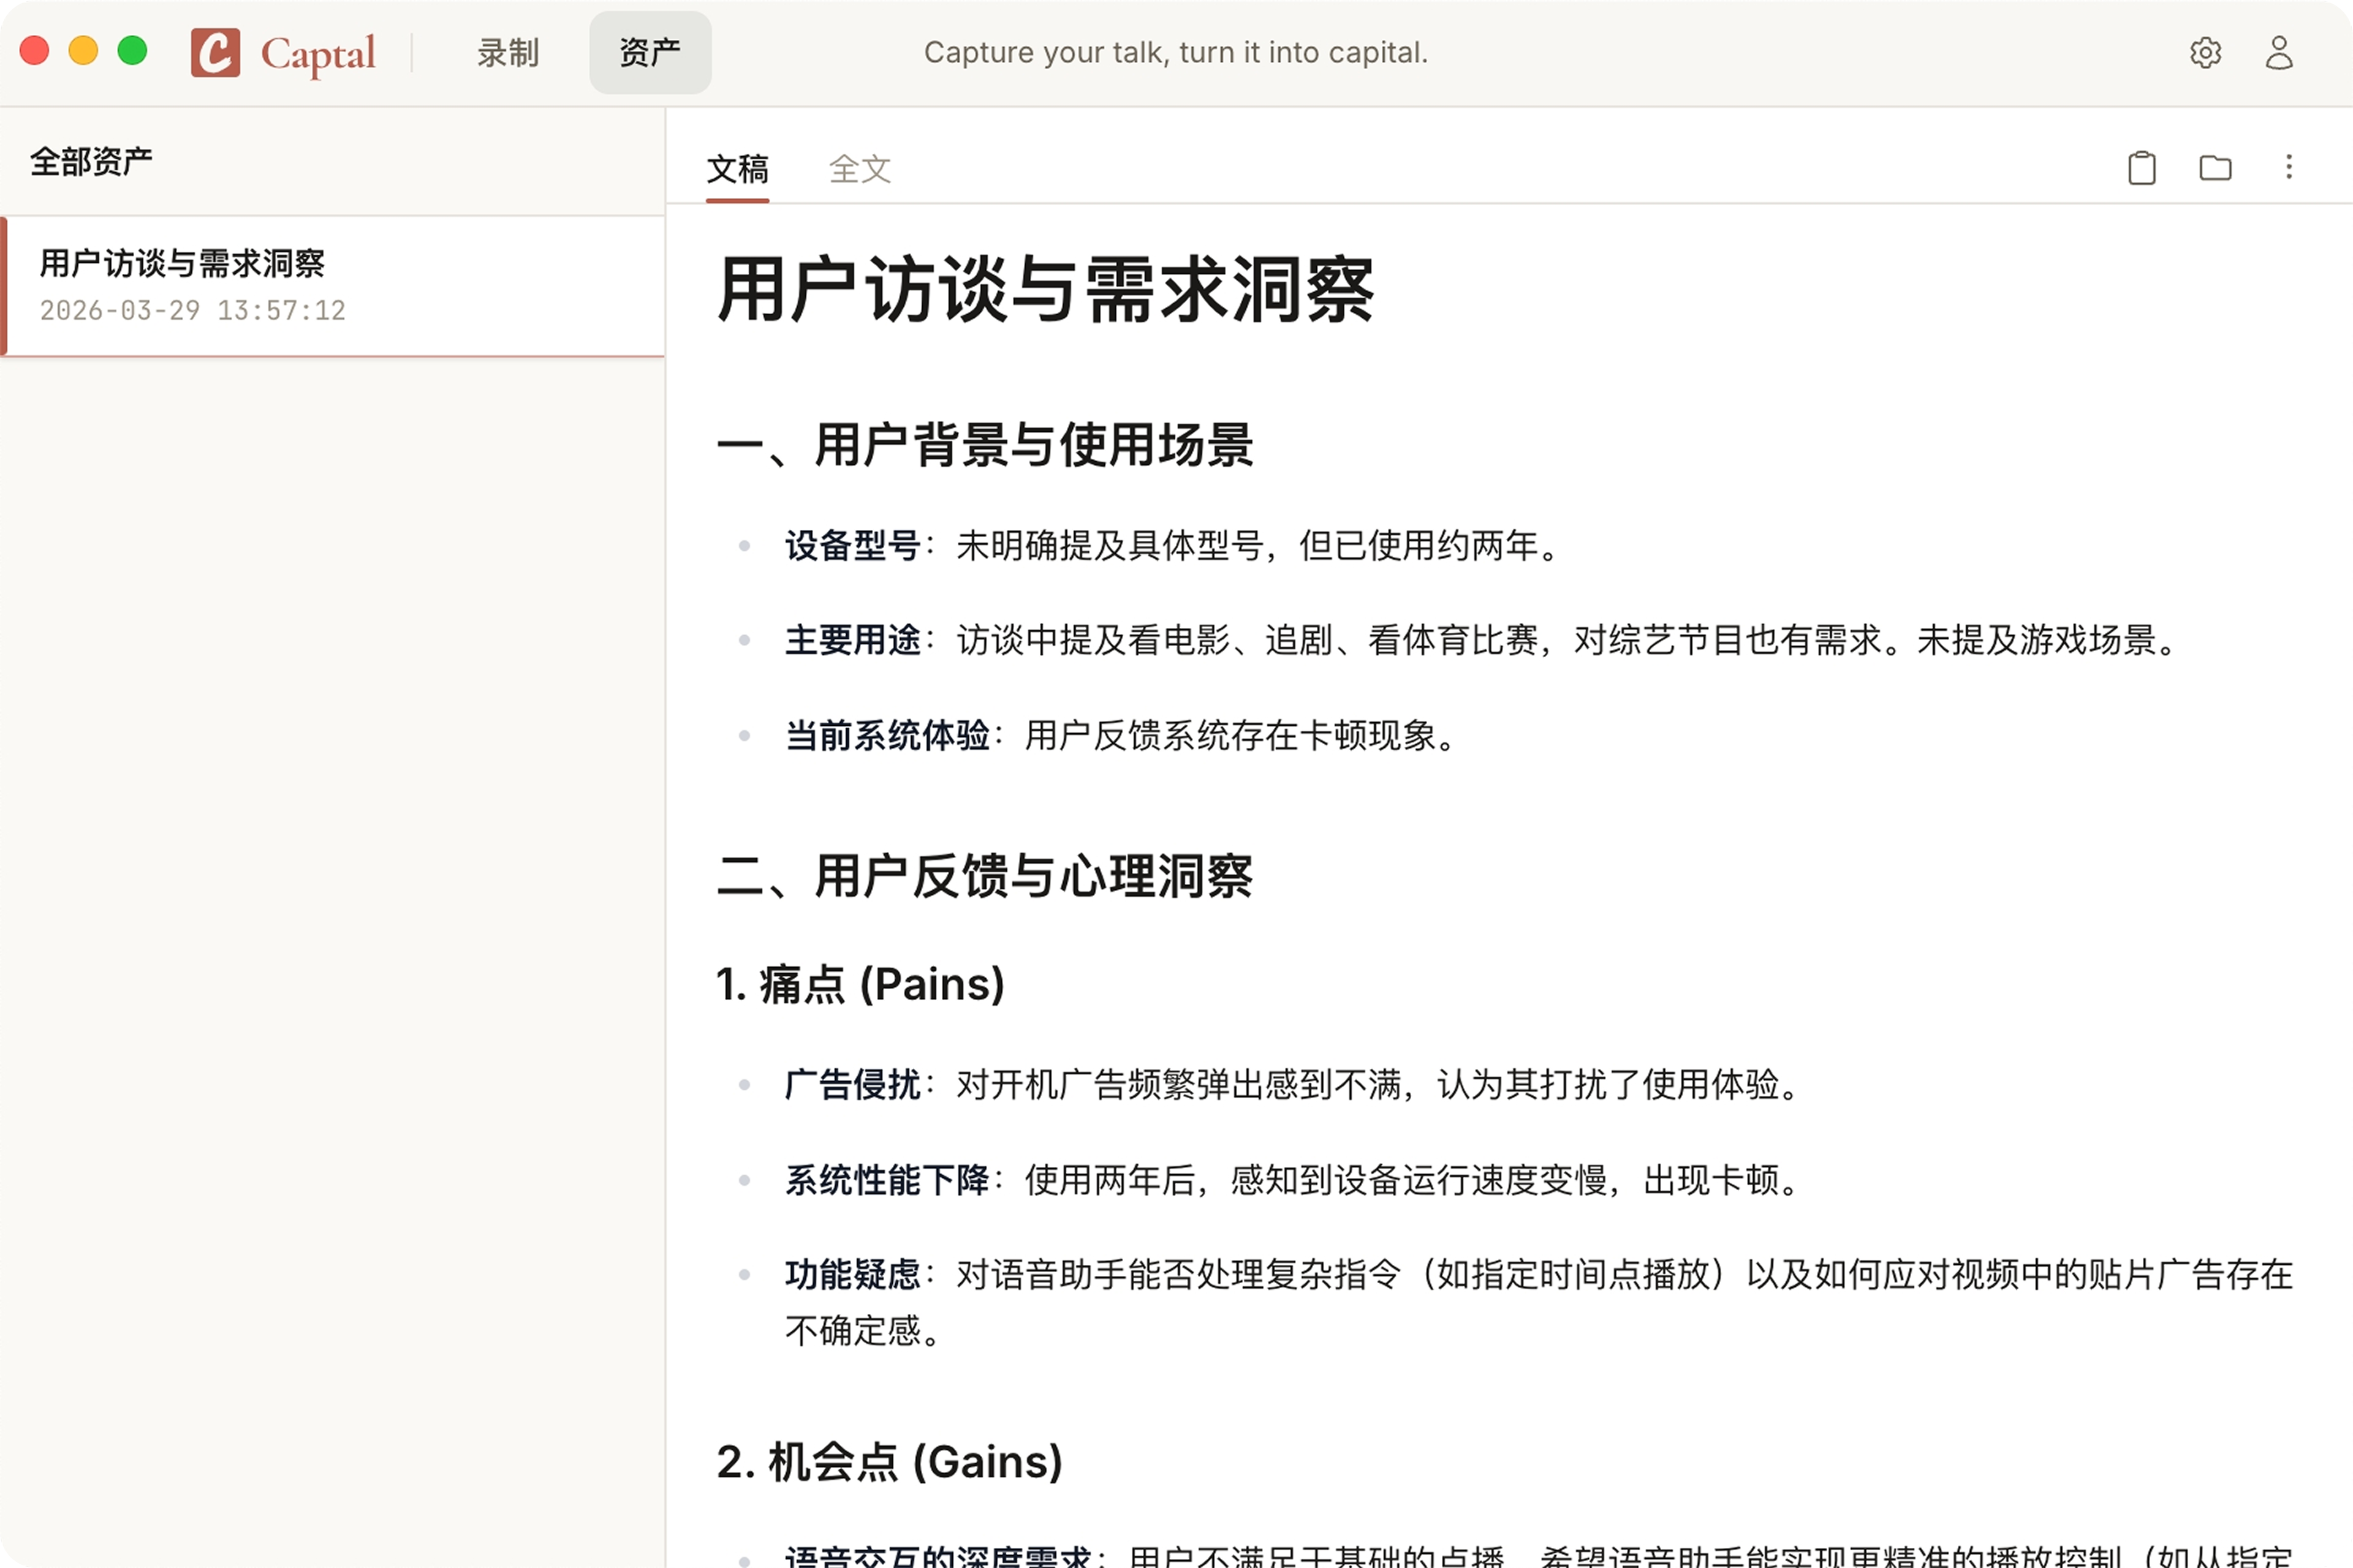
Task: Click the 机会点 (Gains) heading
Action: click(887, 1462)
